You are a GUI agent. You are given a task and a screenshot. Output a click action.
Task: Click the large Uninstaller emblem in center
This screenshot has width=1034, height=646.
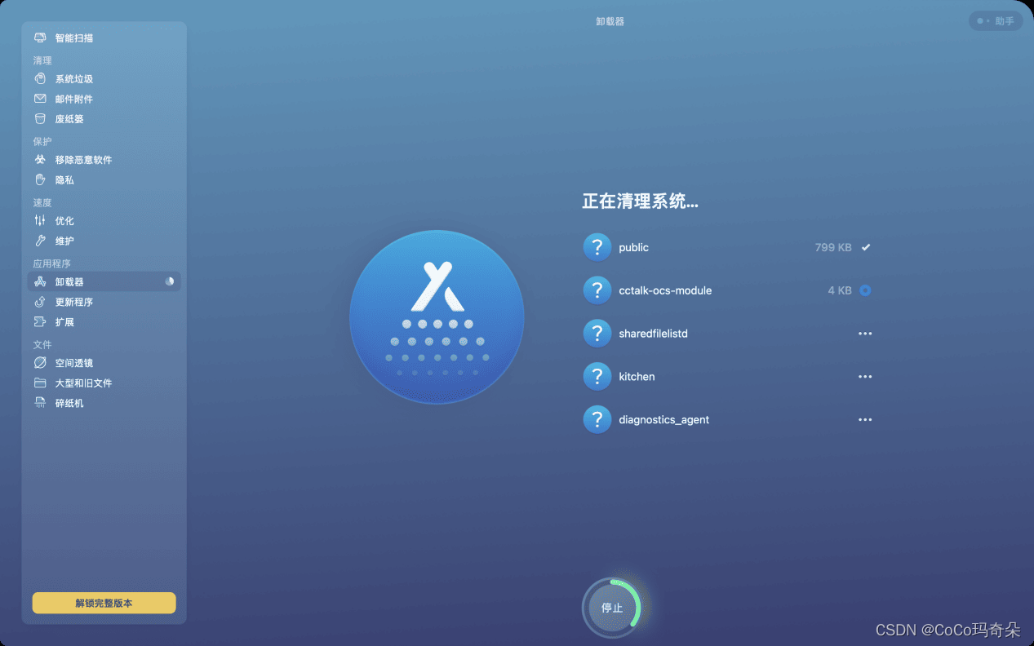pyautogui.click(x=437, y=317)
